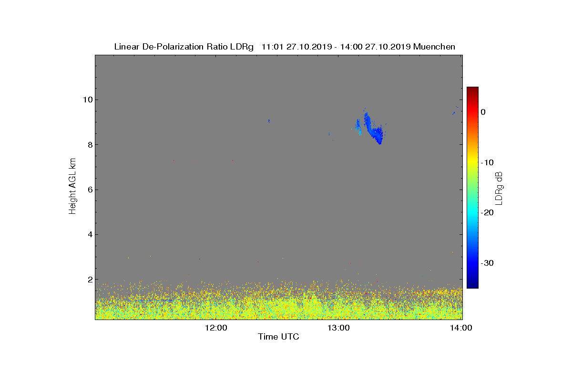This screenshot has height=381, width=572.
Task: Click the height tick label '4'
Action: [x=89, y=234]
